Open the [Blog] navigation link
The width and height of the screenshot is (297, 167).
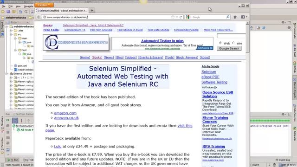pyautogui.click(x=120, y=58)
